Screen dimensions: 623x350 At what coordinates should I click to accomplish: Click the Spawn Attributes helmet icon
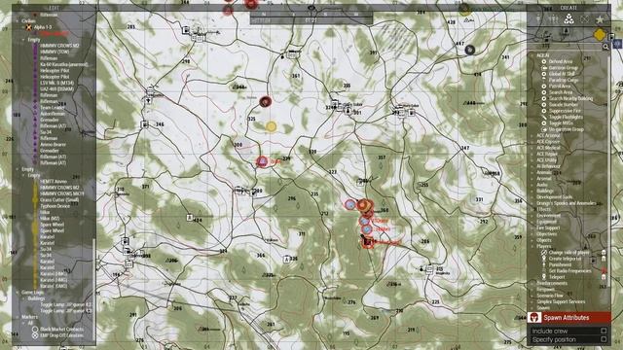click(x=534, y=318)
